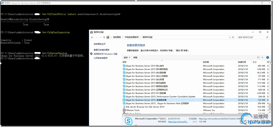Expand the view options dropdown arrow
The image size is (273, 127).
(262, 58)
